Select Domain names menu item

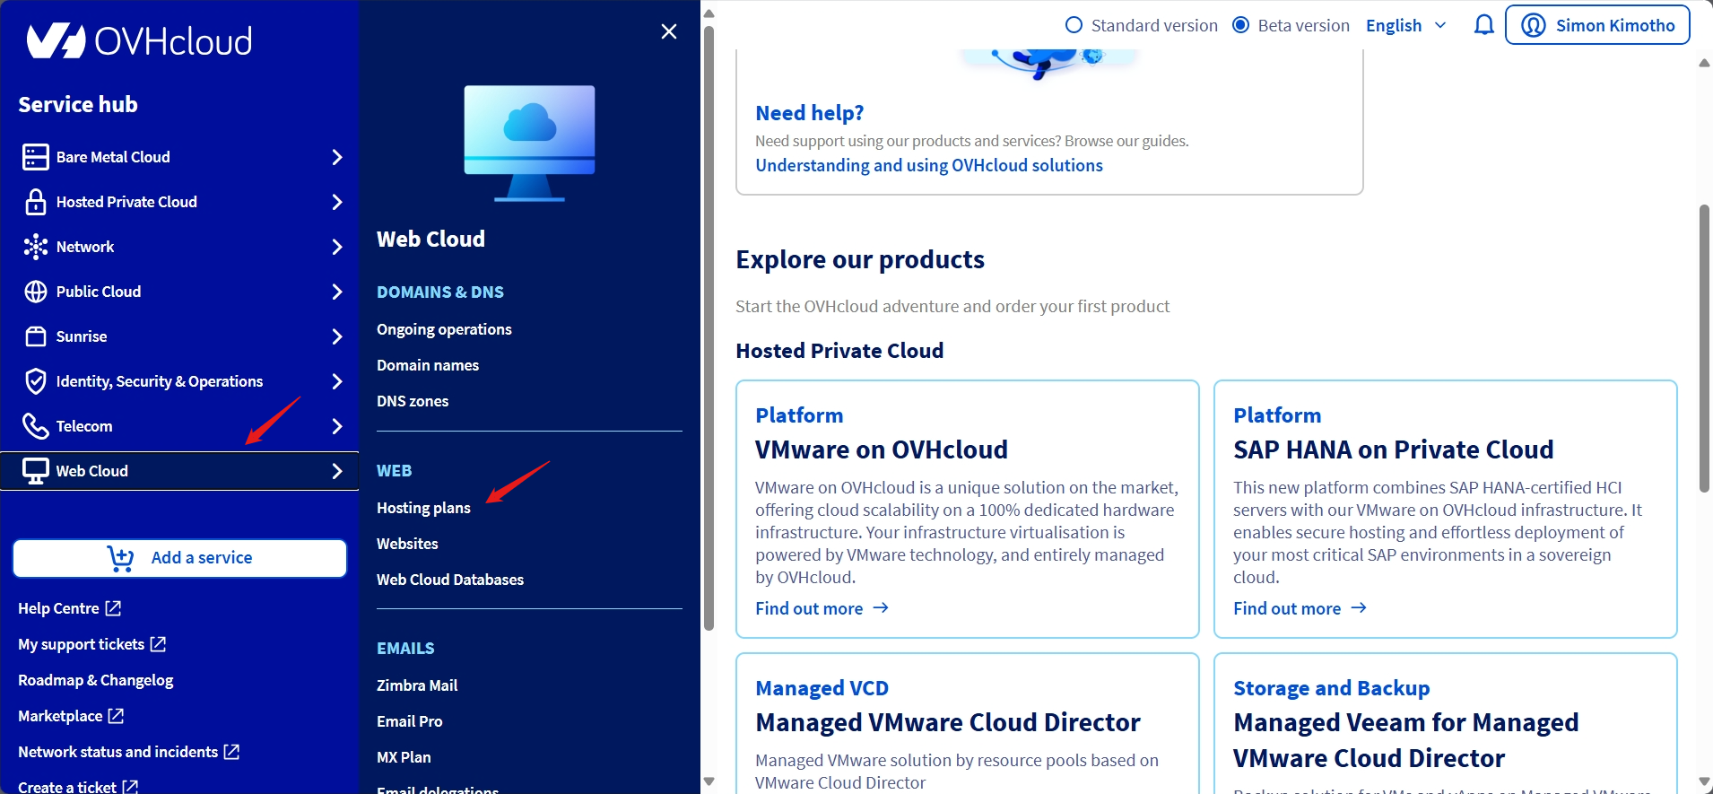point(428,365)
